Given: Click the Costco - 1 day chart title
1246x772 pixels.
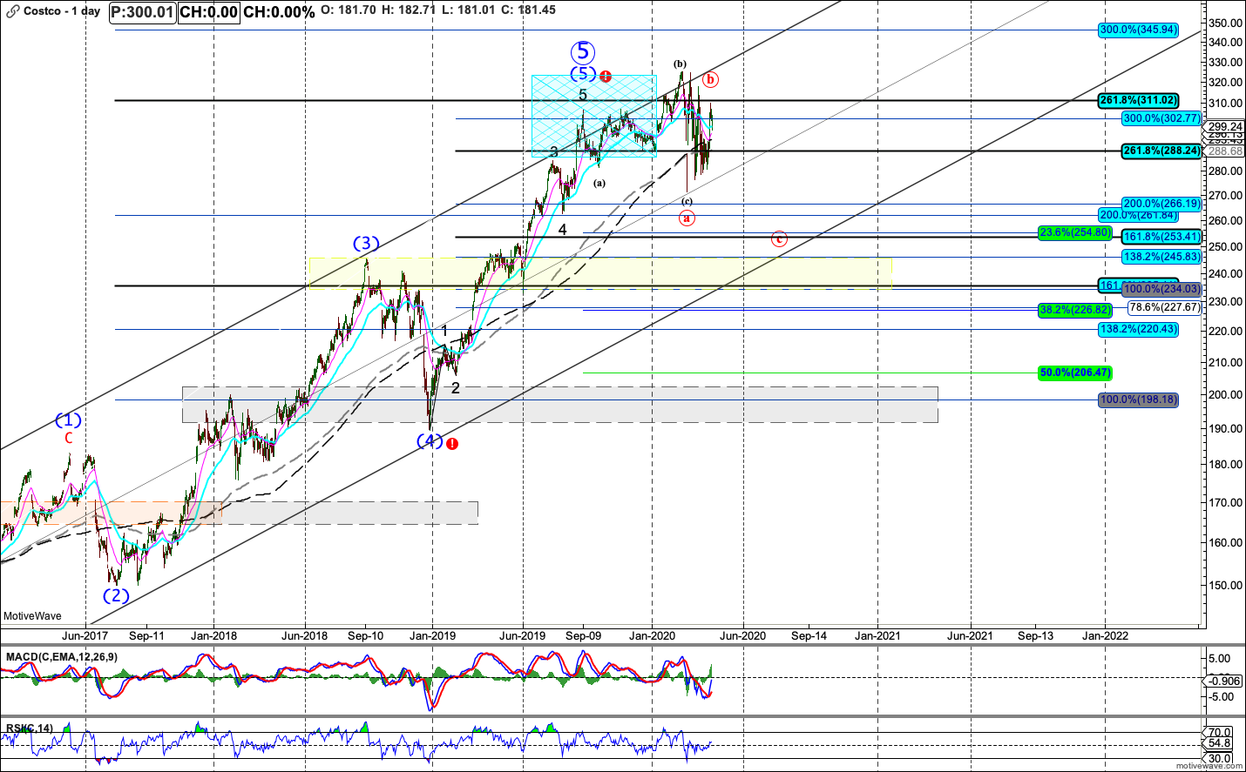Looking at the screenshot, I should point(62,11).
